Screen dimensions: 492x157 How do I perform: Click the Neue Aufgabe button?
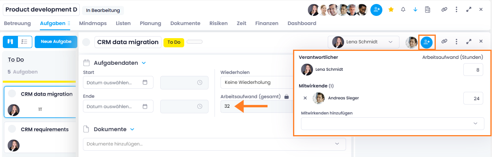(56, 41)
